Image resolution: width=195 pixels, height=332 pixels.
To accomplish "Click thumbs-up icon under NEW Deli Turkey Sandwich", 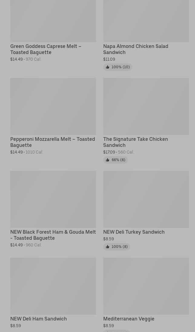I will [107, 247].
